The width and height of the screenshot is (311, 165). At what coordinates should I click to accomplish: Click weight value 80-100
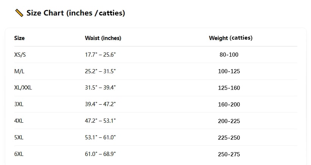coord(229,55)
